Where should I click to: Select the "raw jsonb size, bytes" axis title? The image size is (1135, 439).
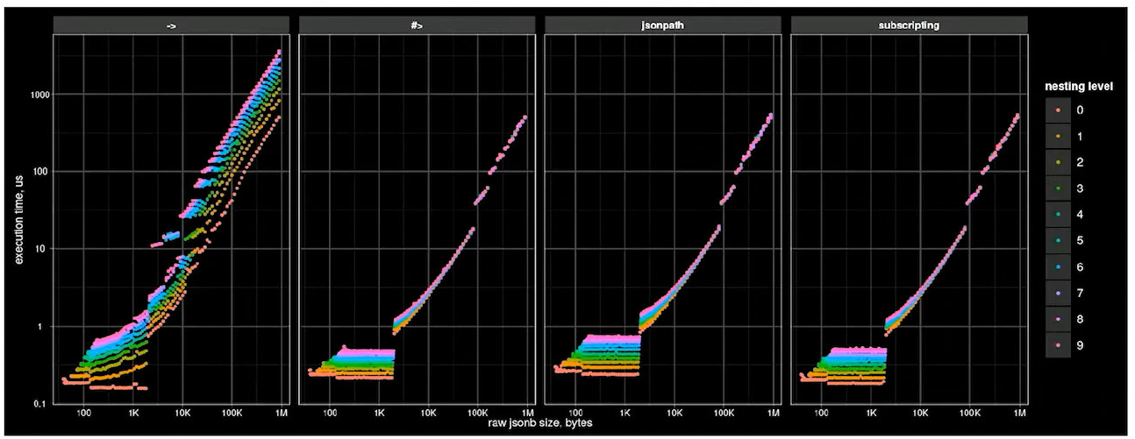click(541, 424)
